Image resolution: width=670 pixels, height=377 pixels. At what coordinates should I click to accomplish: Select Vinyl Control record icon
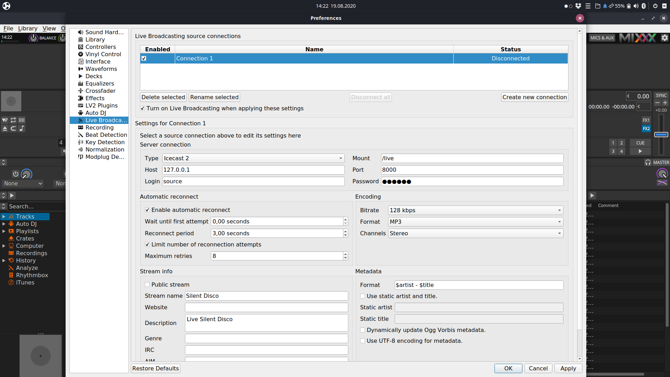[81, 54]
